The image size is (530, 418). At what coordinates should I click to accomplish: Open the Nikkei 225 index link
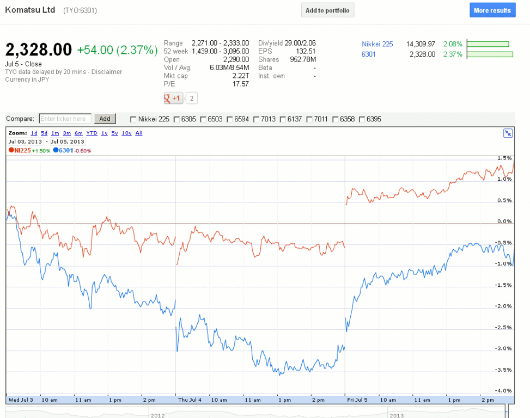(377, 44)
